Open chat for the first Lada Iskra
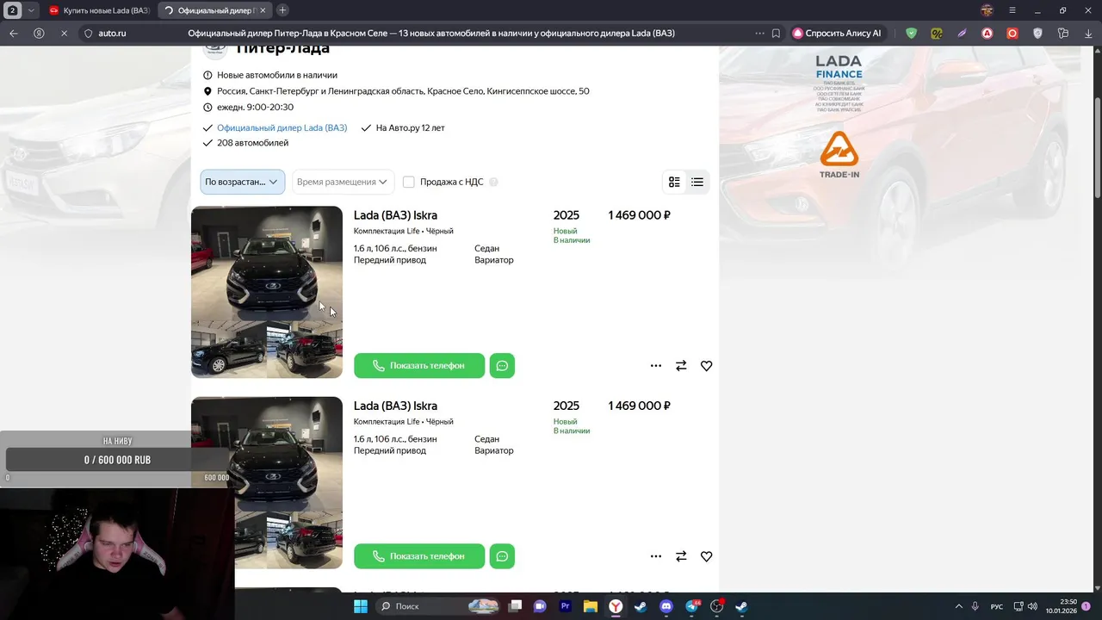Screen dimensions: 1102x620 [502, 366]
